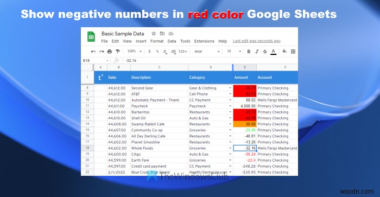Screen dimensions: 380x197
Task: Open the E18 name box dropdown
Action: (x=107, y=61)
